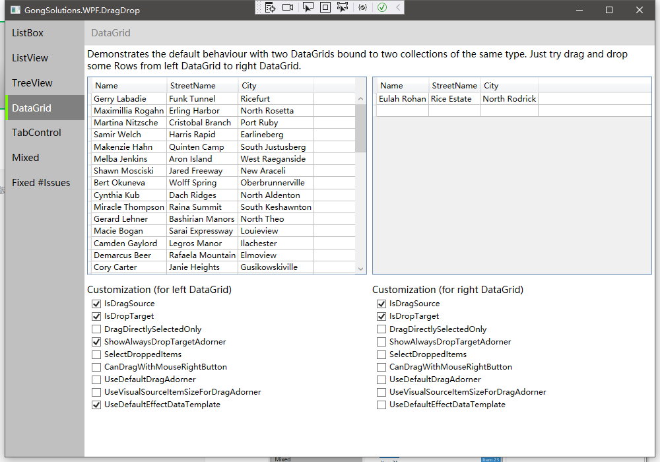Click the North Rodrick city cell
Viewport: 660px width, 462px height.
(x=510, y=98)
